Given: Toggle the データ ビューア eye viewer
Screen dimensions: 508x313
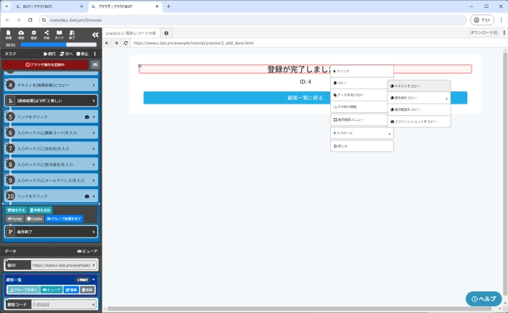Looking at the screenshot, I should pyautogui.click(x=87, y=251).
